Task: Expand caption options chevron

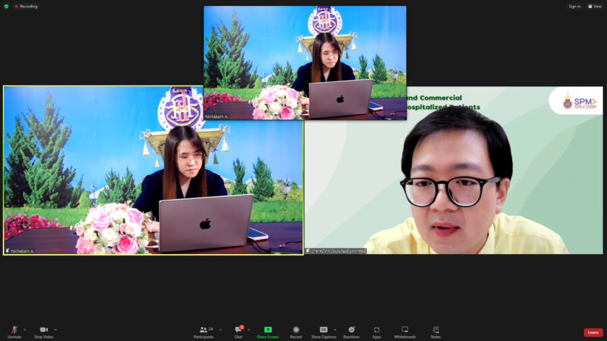Action: (x=335, y=330)
